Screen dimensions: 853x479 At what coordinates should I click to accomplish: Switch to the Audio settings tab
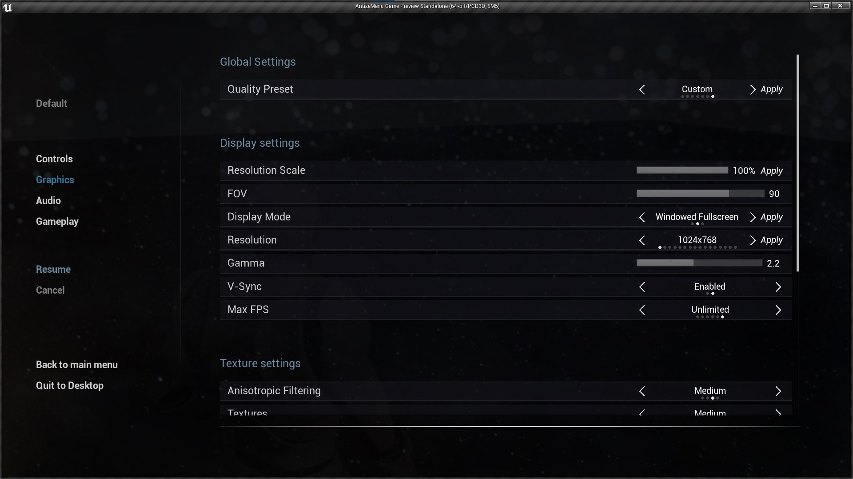[48, 200]
